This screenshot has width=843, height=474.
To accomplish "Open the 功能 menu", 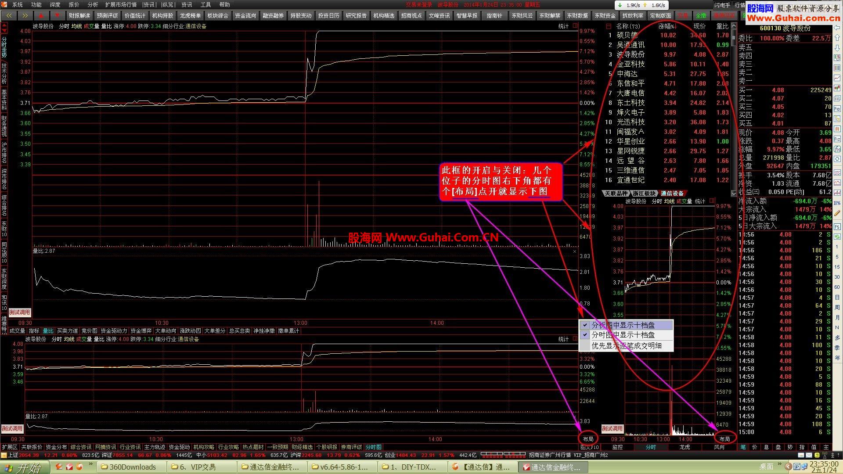I will tap(36, 5).
